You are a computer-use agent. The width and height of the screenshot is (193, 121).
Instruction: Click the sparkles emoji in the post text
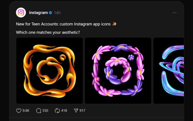[x=114, y=24]
